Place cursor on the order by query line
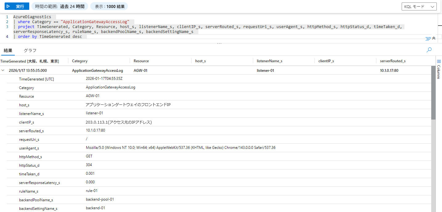 pyautogui.click(x=49, y=37)
